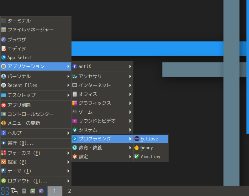Click the メニューの更新 refresh icon
The image size is (249, 196).
4,123
